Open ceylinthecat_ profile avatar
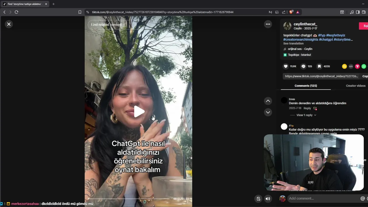Viewport: 368px width, 207px height. pyautogui.click(x=287, y=26)
